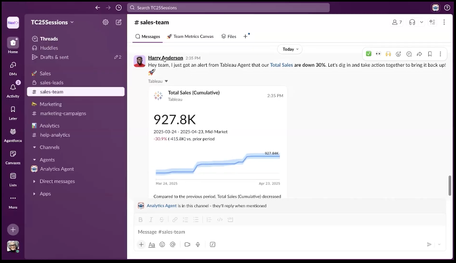This screenshot has height=263, width=456.
Task: Collapse the Tableau attachment preview
Action: [167, 81]
